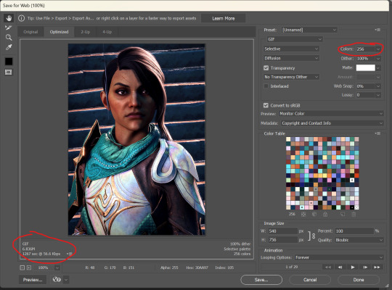Toggle slices visibility icon
This screenshot has width=392, height=290.
click(9, 72)
